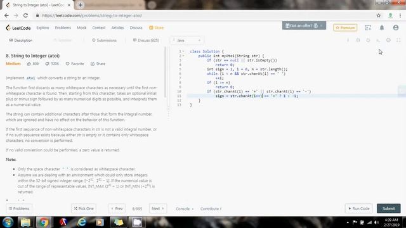Add problem to Favorite
Viewport: 406px width, 228px height.
tap(75, 63)
